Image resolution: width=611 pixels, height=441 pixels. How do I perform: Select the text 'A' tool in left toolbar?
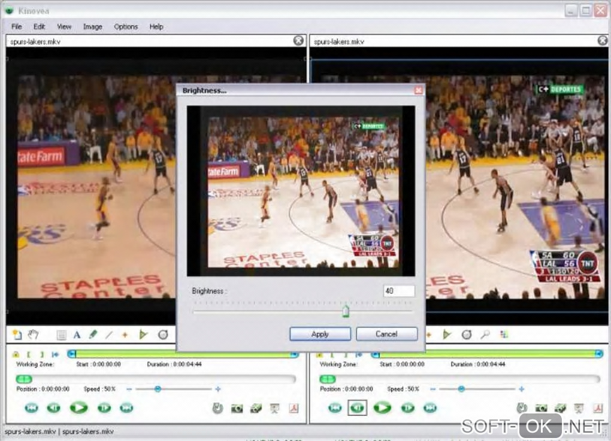[x=77, y=334]
